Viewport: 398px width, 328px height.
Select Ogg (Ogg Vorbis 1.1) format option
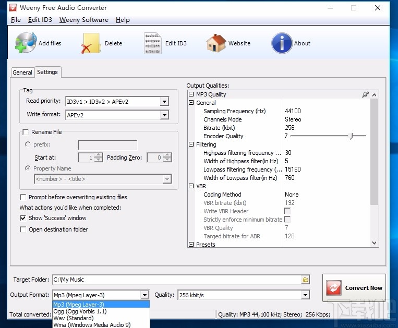101,311
